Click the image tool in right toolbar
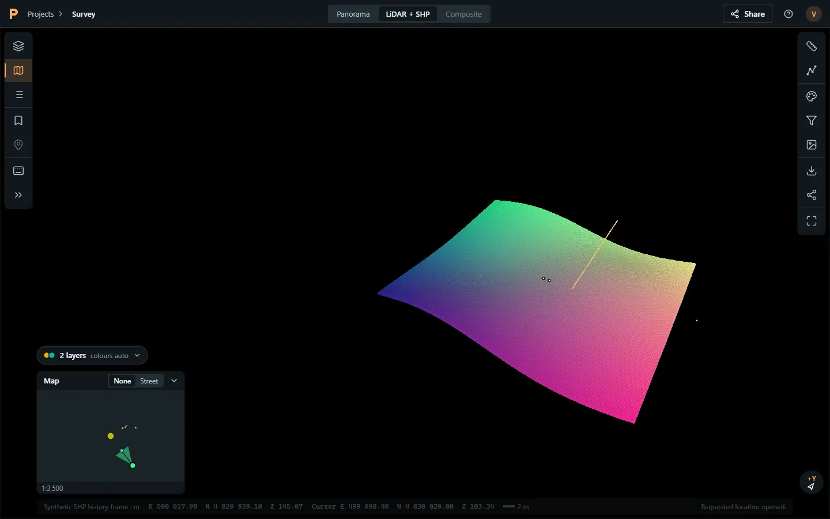The width and height of the screenshot is (830, 519). click(812, 145)
